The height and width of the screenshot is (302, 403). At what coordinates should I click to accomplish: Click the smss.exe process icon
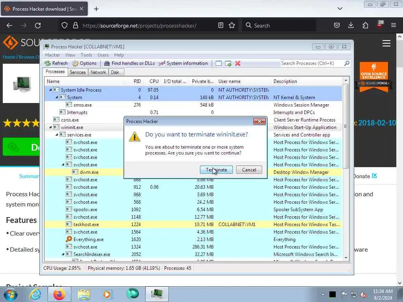click(68, 105)
